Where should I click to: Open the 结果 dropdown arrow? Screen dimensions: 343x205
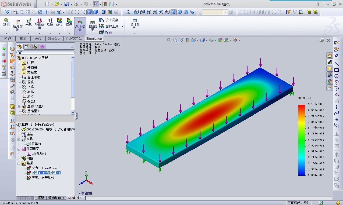(69, 34)
